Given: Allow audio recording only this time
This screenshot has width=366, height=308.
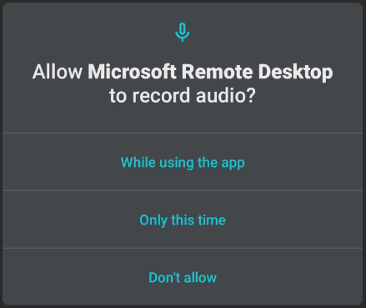Looking at the screenshot, I should click(x=183, y=220).
